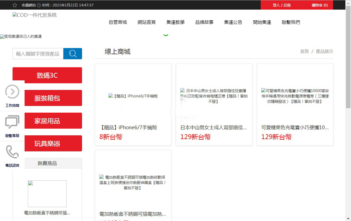Click the magnifier search button

[73, 54]
